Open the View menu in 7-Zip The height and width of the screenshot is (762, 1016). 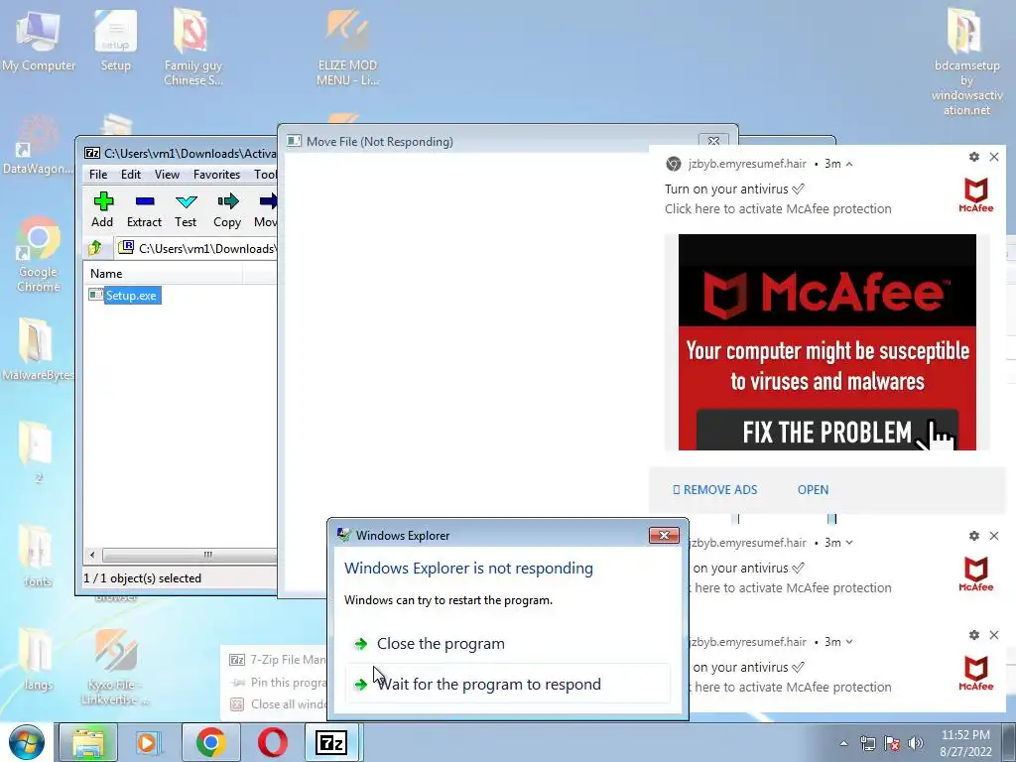pyautogui.click(x=167, y=175)
